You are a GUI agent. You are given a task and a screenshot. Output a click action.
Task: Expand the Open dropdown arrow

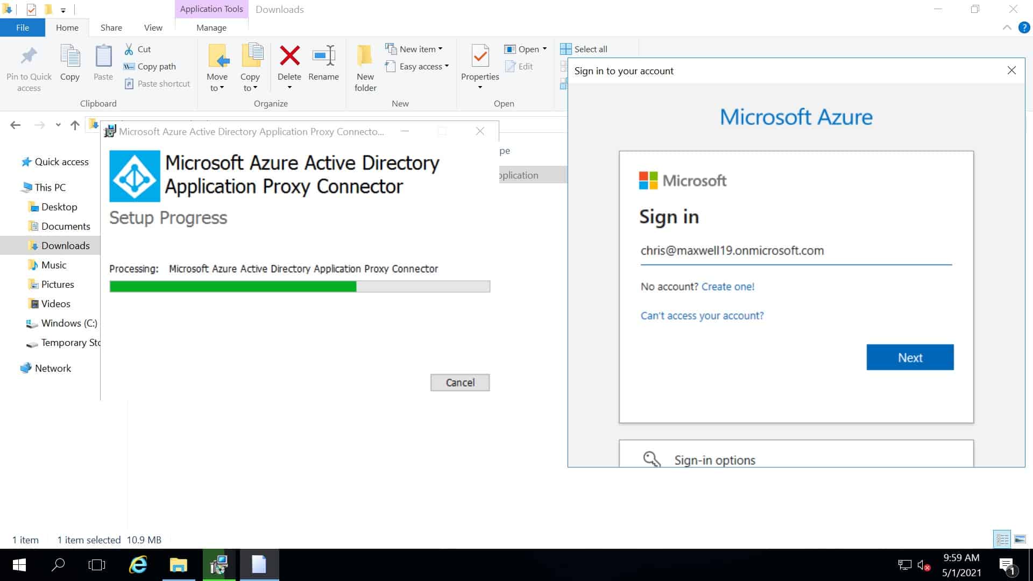click(x=544, y=49)
